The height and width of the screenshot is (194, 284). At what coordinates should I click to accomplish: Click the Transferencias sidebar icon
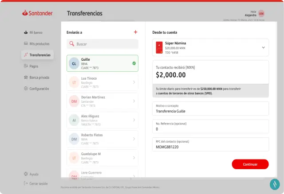[26, 54]
